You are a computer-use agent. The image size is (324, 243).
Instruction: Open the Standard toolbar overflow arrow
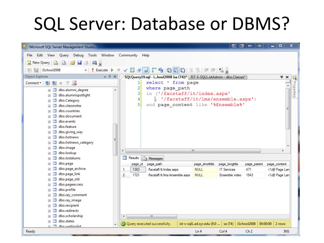[x=100, y=64]
